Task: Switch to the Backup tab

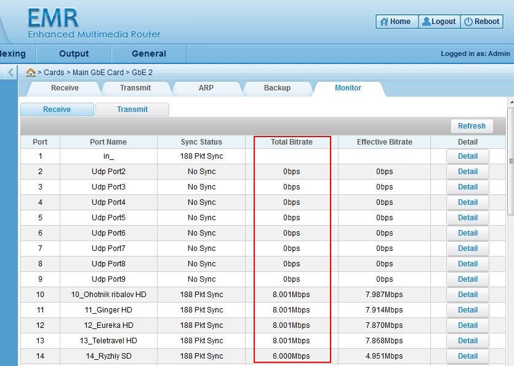Action: click(277, 88)
